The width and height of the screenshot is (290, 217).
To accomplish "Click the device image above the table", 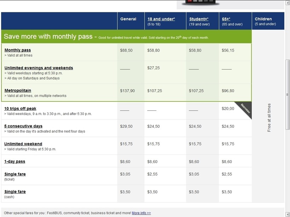I will pos(200,3).
